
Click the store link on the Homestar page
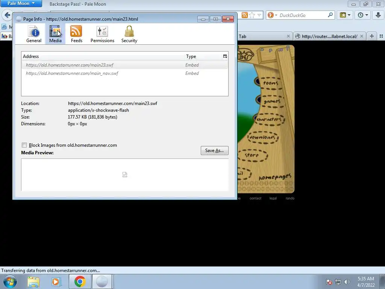[252, 155]
